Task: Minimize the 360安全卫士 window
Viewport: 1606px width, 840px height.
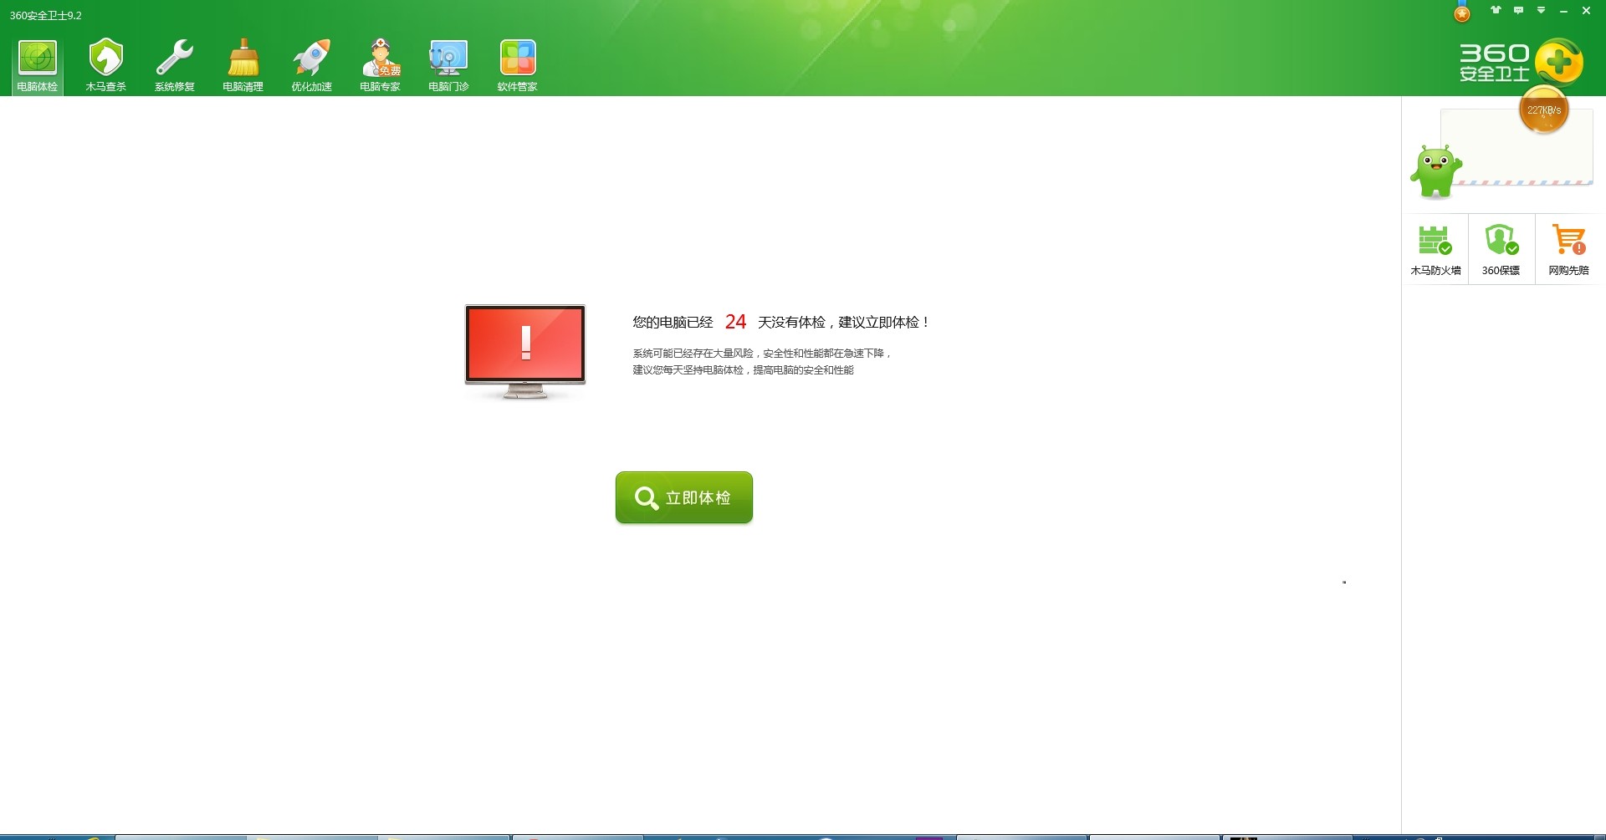Action: [x=1563, y=11]
